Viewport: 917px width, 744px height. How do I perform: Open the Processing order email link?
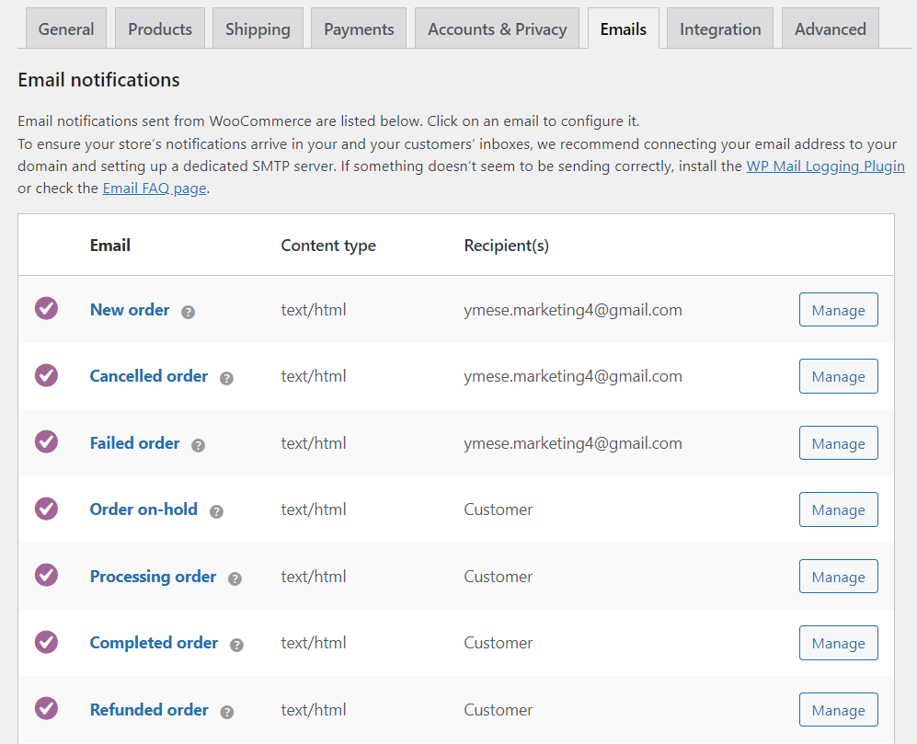coord(154,576)
